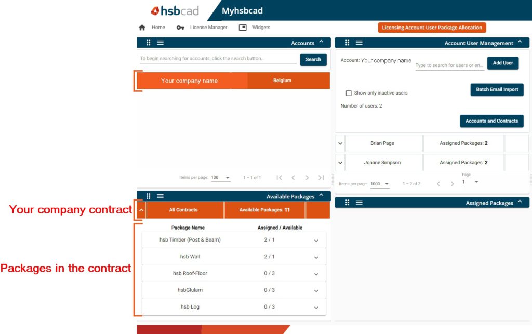Toggle Show only inactive users checkbox
This screenshot has width=532, height=334.
pos(349,93)
